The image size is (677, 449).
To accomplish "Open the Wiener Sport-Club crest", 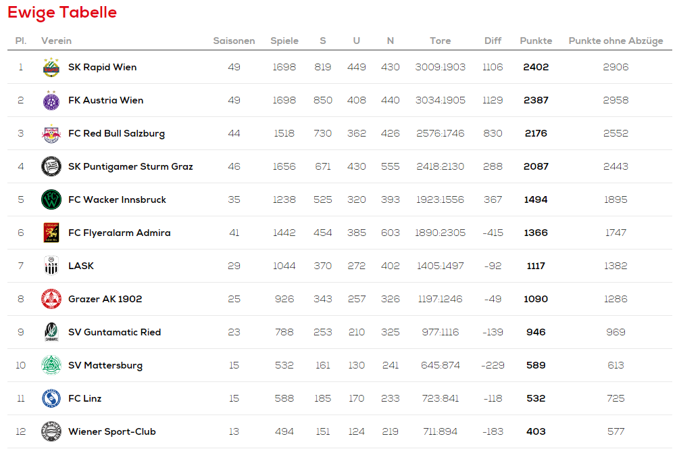I will pyautogui.click(x=51, y=431).
